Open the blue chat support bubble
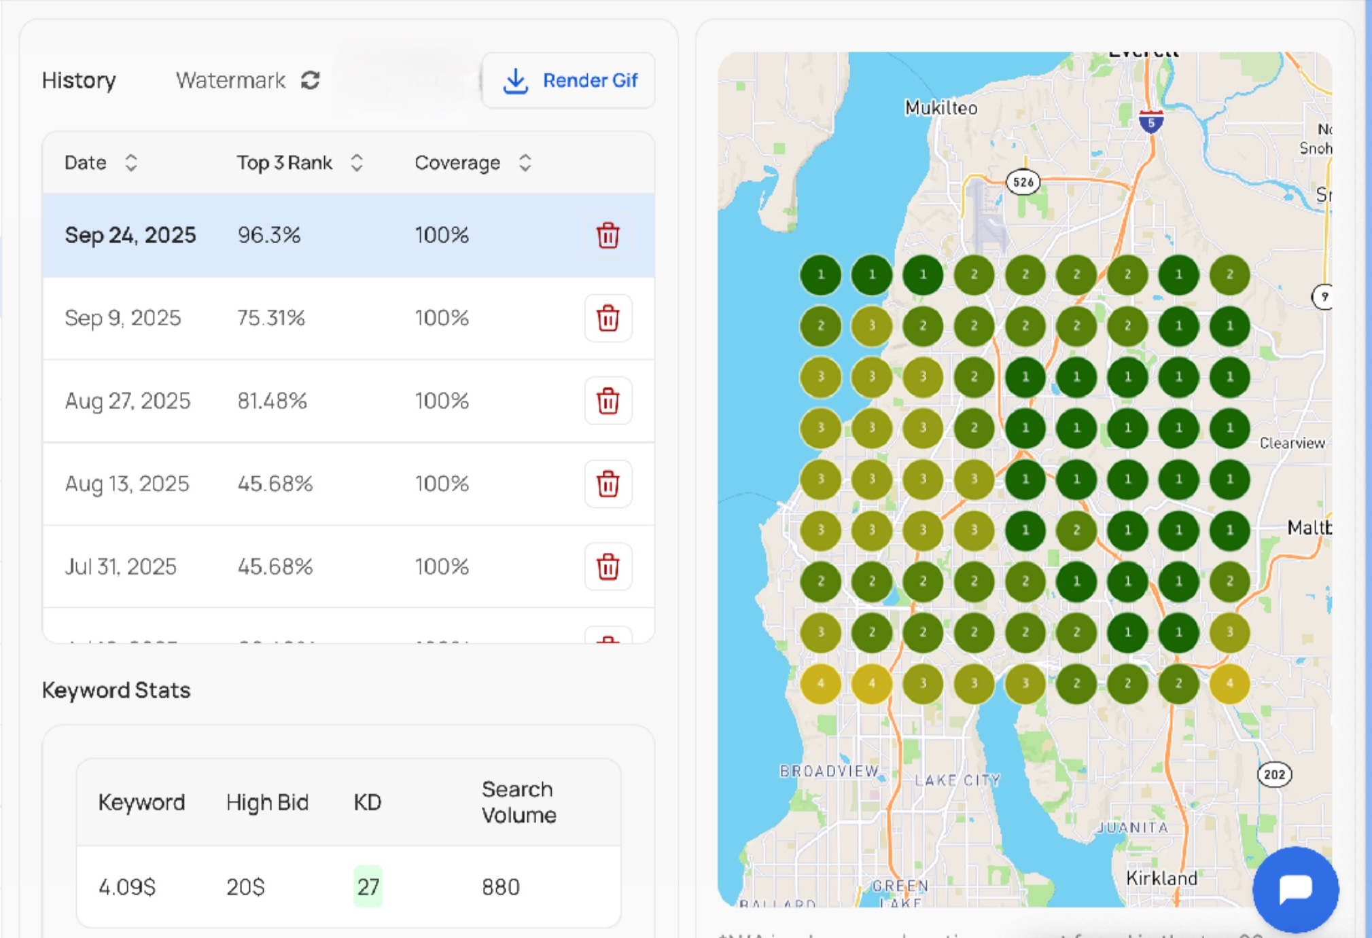The height and width of the screenshot is (938, 1372). pos(1295,888)
